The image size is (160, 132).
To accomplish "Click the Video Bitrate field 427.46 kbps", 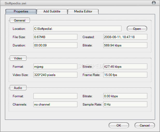I will 125,66.
